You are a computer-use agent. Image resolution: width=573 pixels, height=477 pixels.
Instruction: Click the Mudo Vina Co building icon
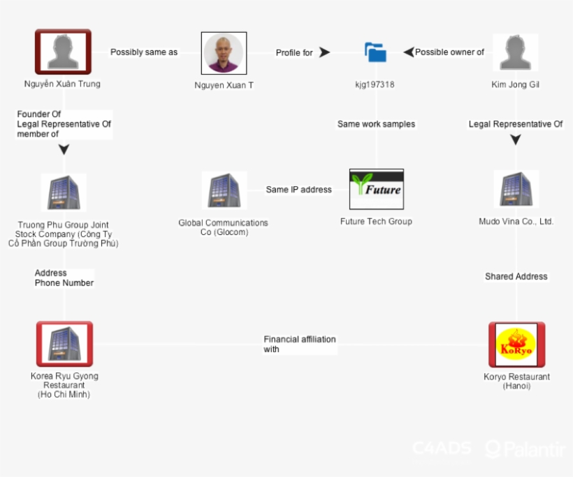pos(515,187)
